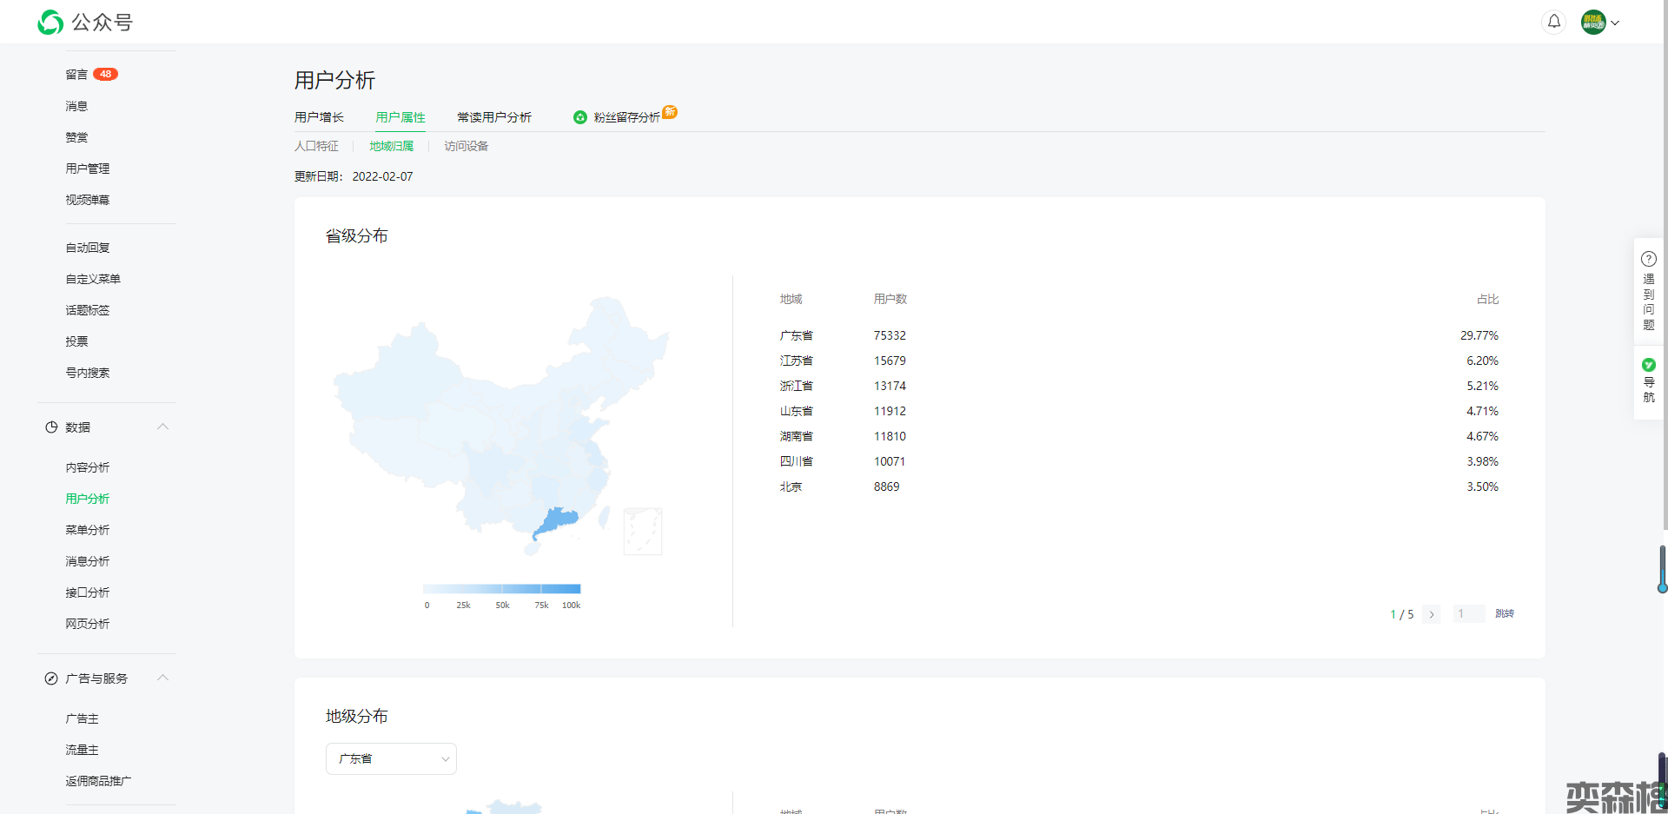The height and width of the screenshot is (814, 1668).
Task: Expand the account menu chevron
Action: (1615, 23)
